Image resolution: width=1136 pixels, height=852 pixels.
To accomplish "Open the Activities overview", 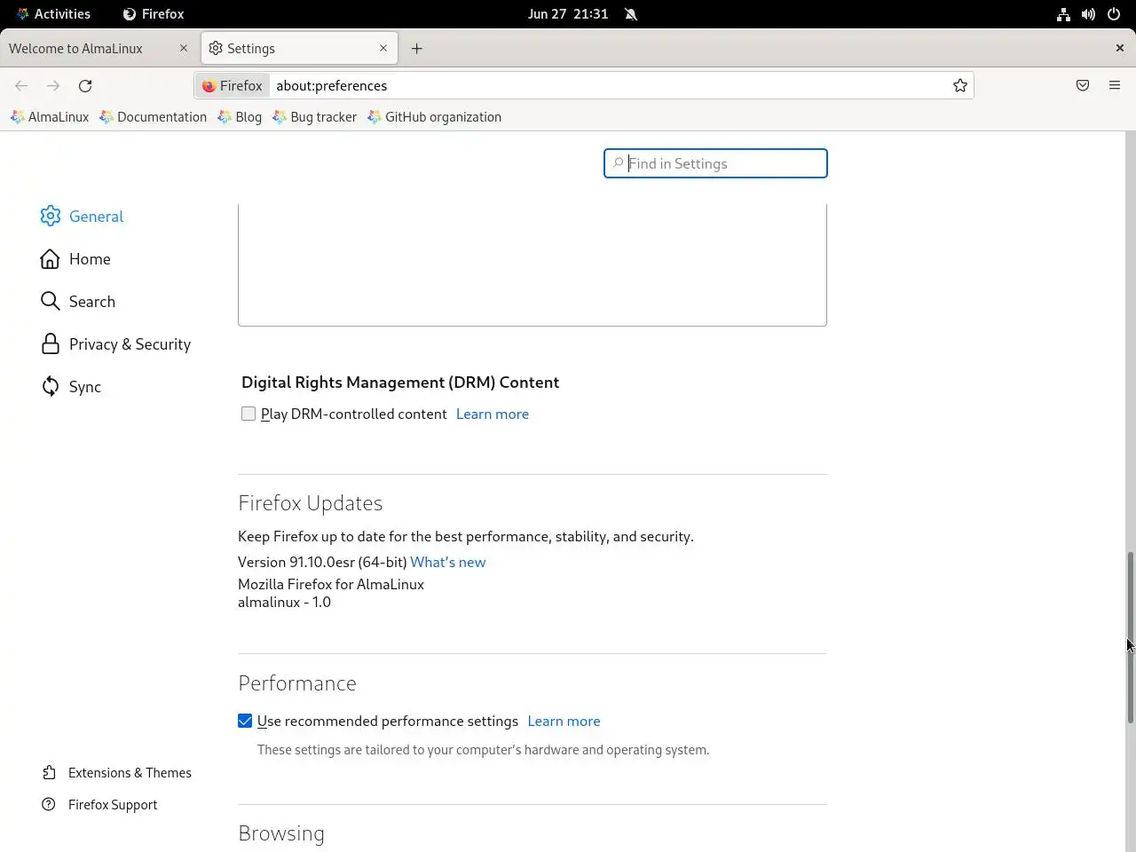I will [53, 14].
